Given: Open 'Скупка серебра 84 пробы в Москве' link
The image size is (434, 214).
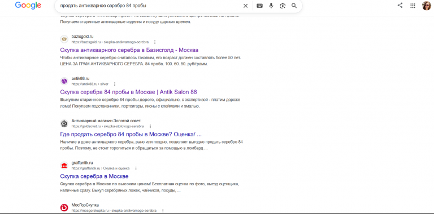Looking at the screenshot, I should pyautogui.click(x=128, y=92).
